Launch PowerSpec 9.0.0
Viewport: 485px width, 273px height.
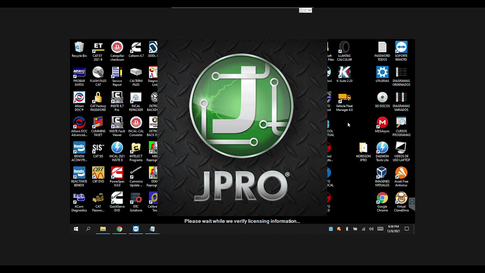click(x=117, y=177)
